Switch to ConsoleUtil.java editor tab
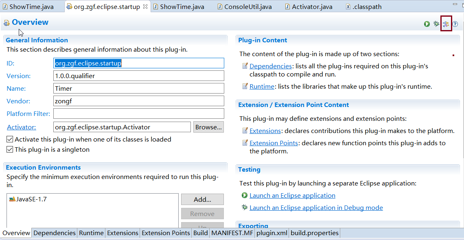This screenshot has width=464, height=240. pos(247,7)
